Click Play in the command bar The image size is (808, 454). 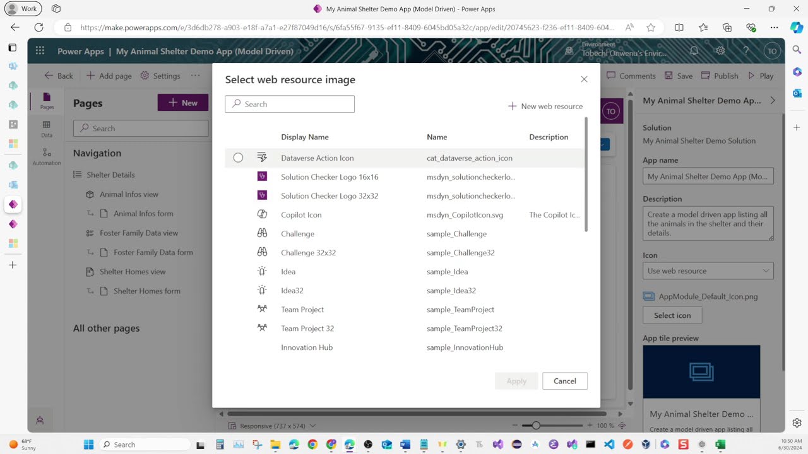tap(761, 76)
